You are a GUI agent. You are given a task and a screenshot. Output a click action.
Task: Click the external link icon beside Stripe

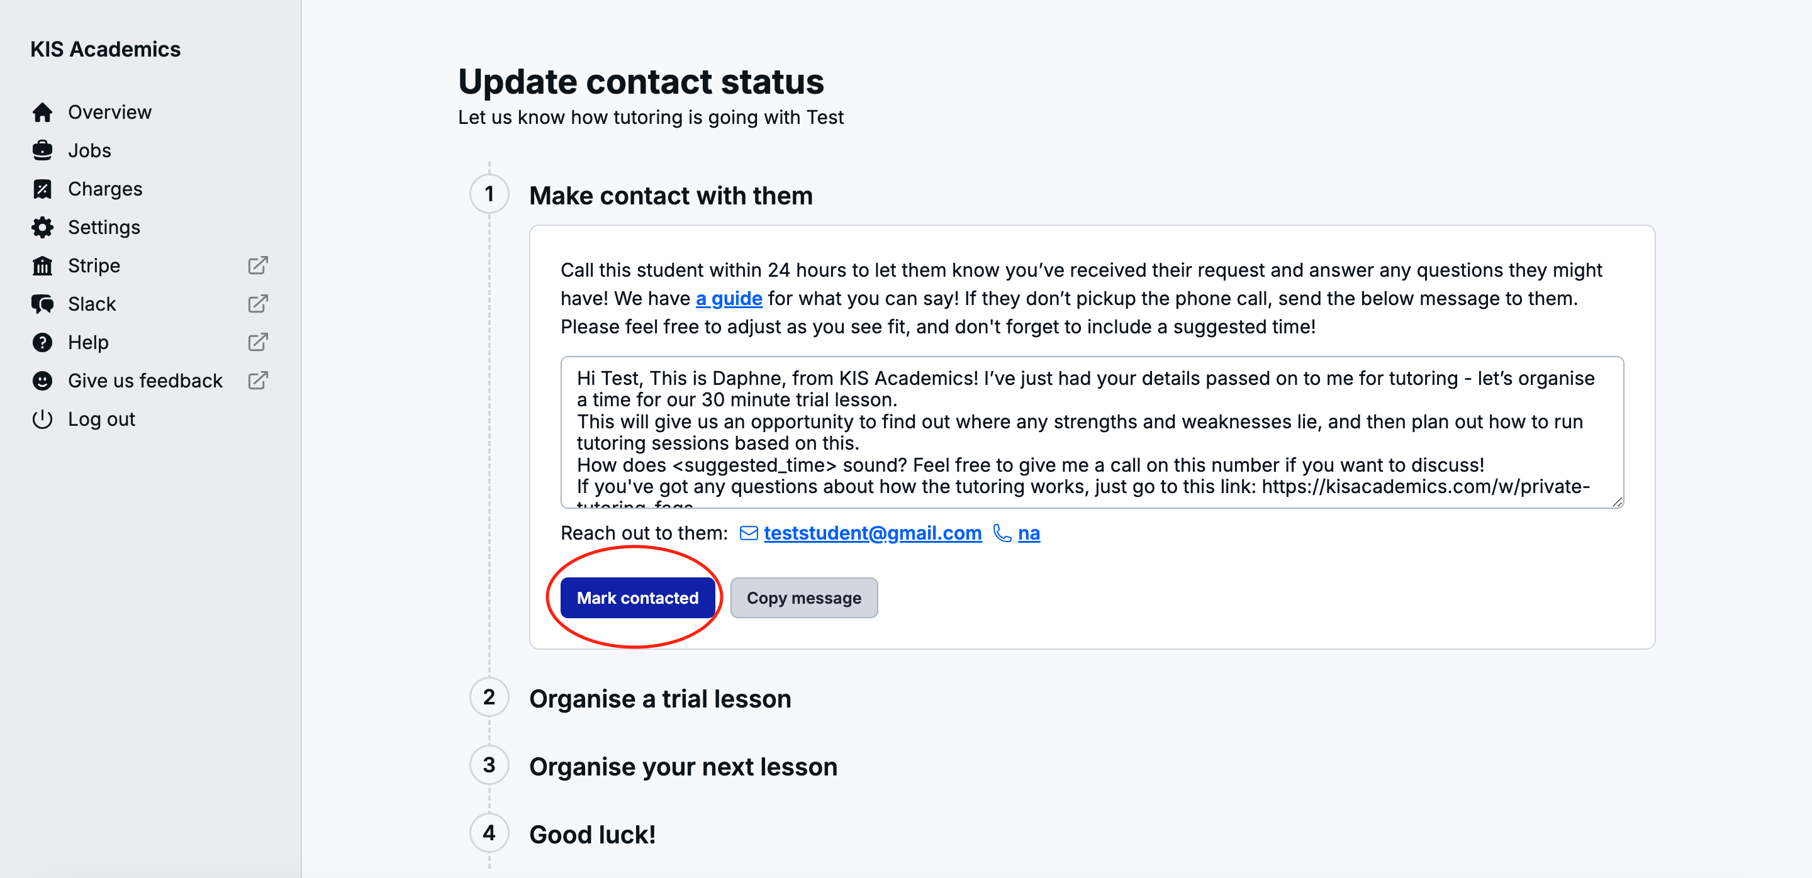click(257, 265)
